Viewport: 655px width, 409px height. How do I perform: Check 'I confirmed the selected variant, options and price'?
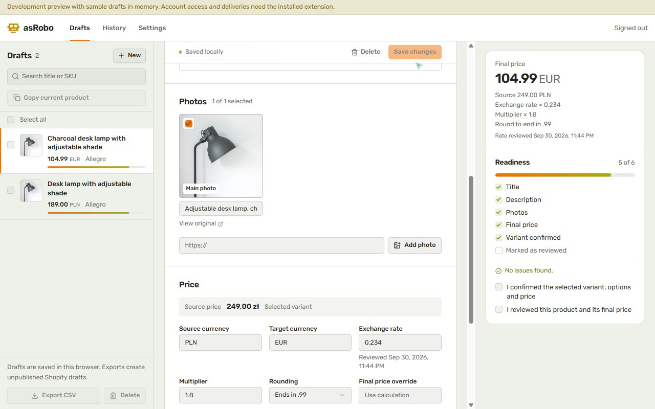coord(499,287)
